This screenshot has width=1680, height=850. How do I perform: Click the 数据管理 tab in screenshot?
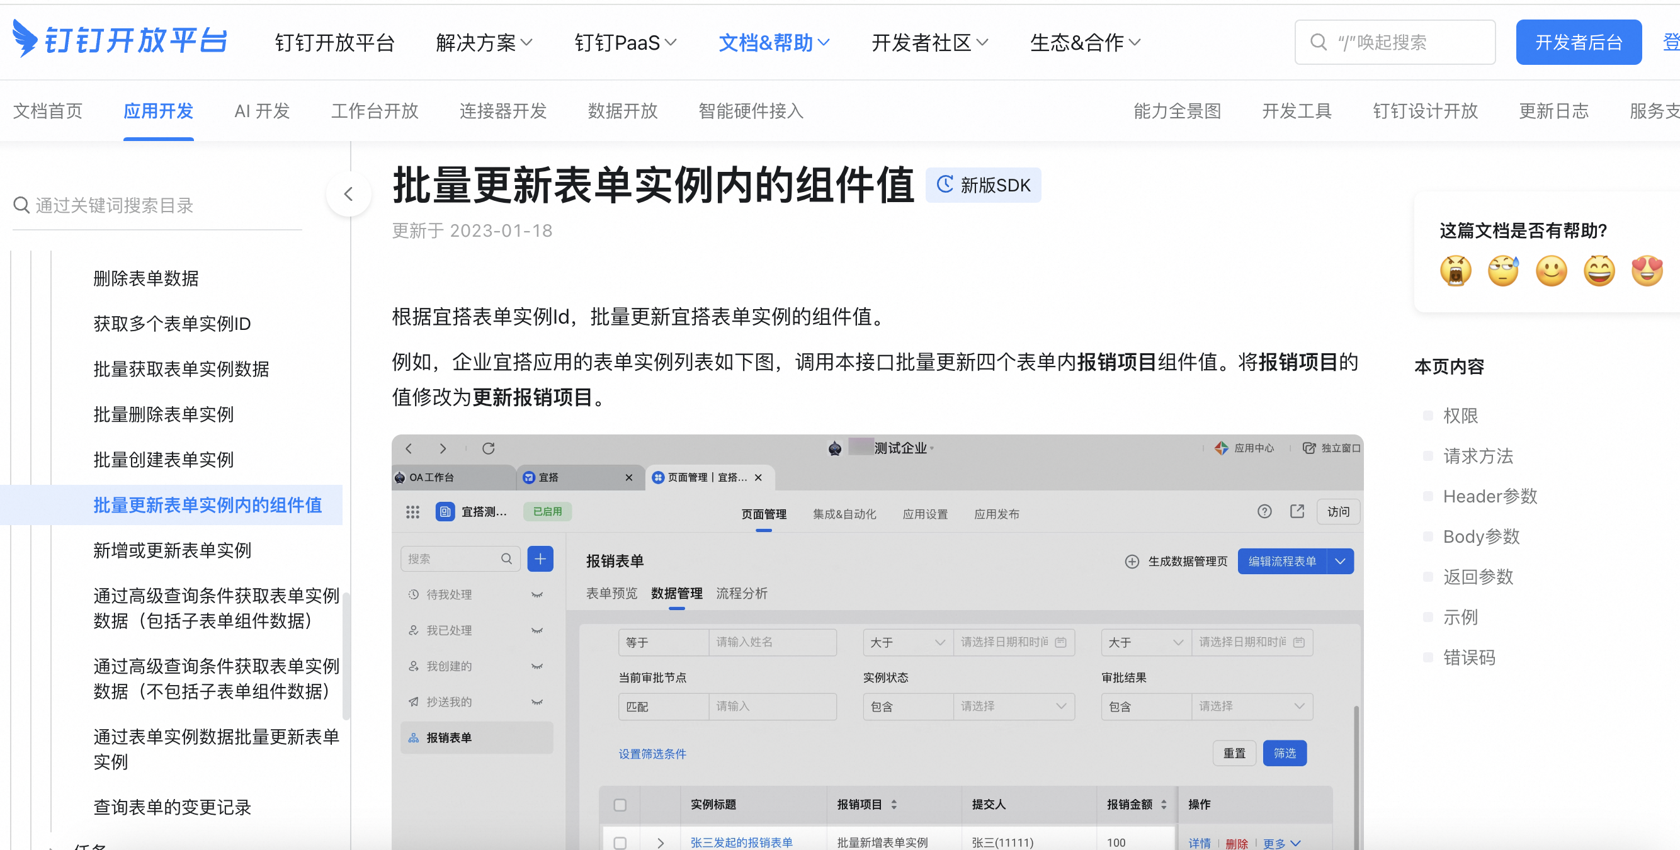[676, 594]
